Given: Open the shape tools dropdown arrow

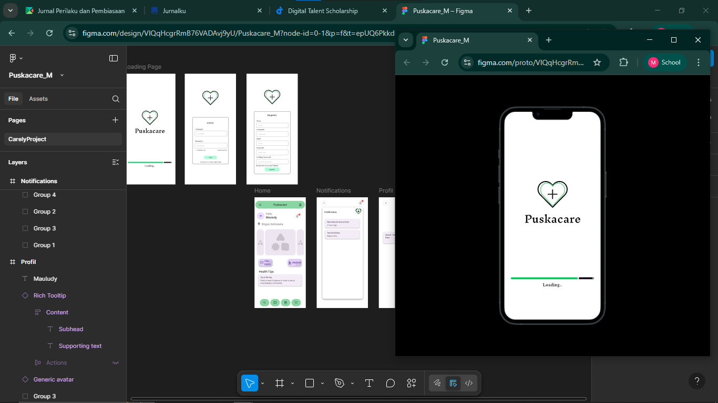Looking at the screenshot, I should pos(322,383).
